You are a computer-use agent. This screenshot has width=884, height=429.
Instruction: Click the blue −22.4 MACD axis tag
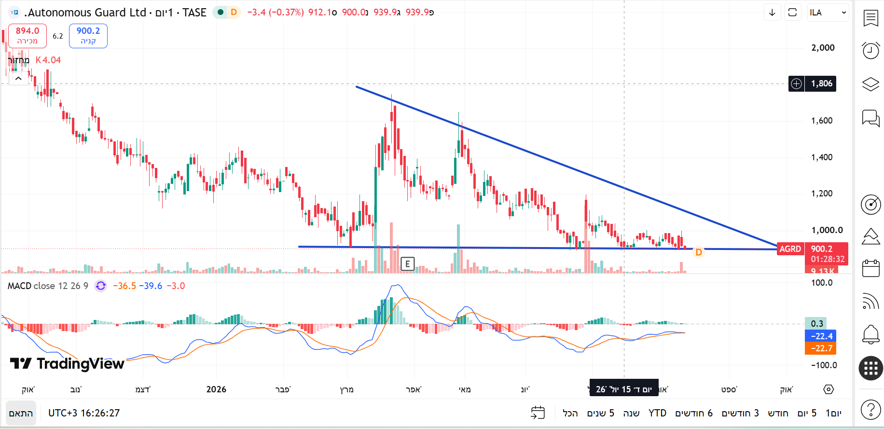coord(820,336)
